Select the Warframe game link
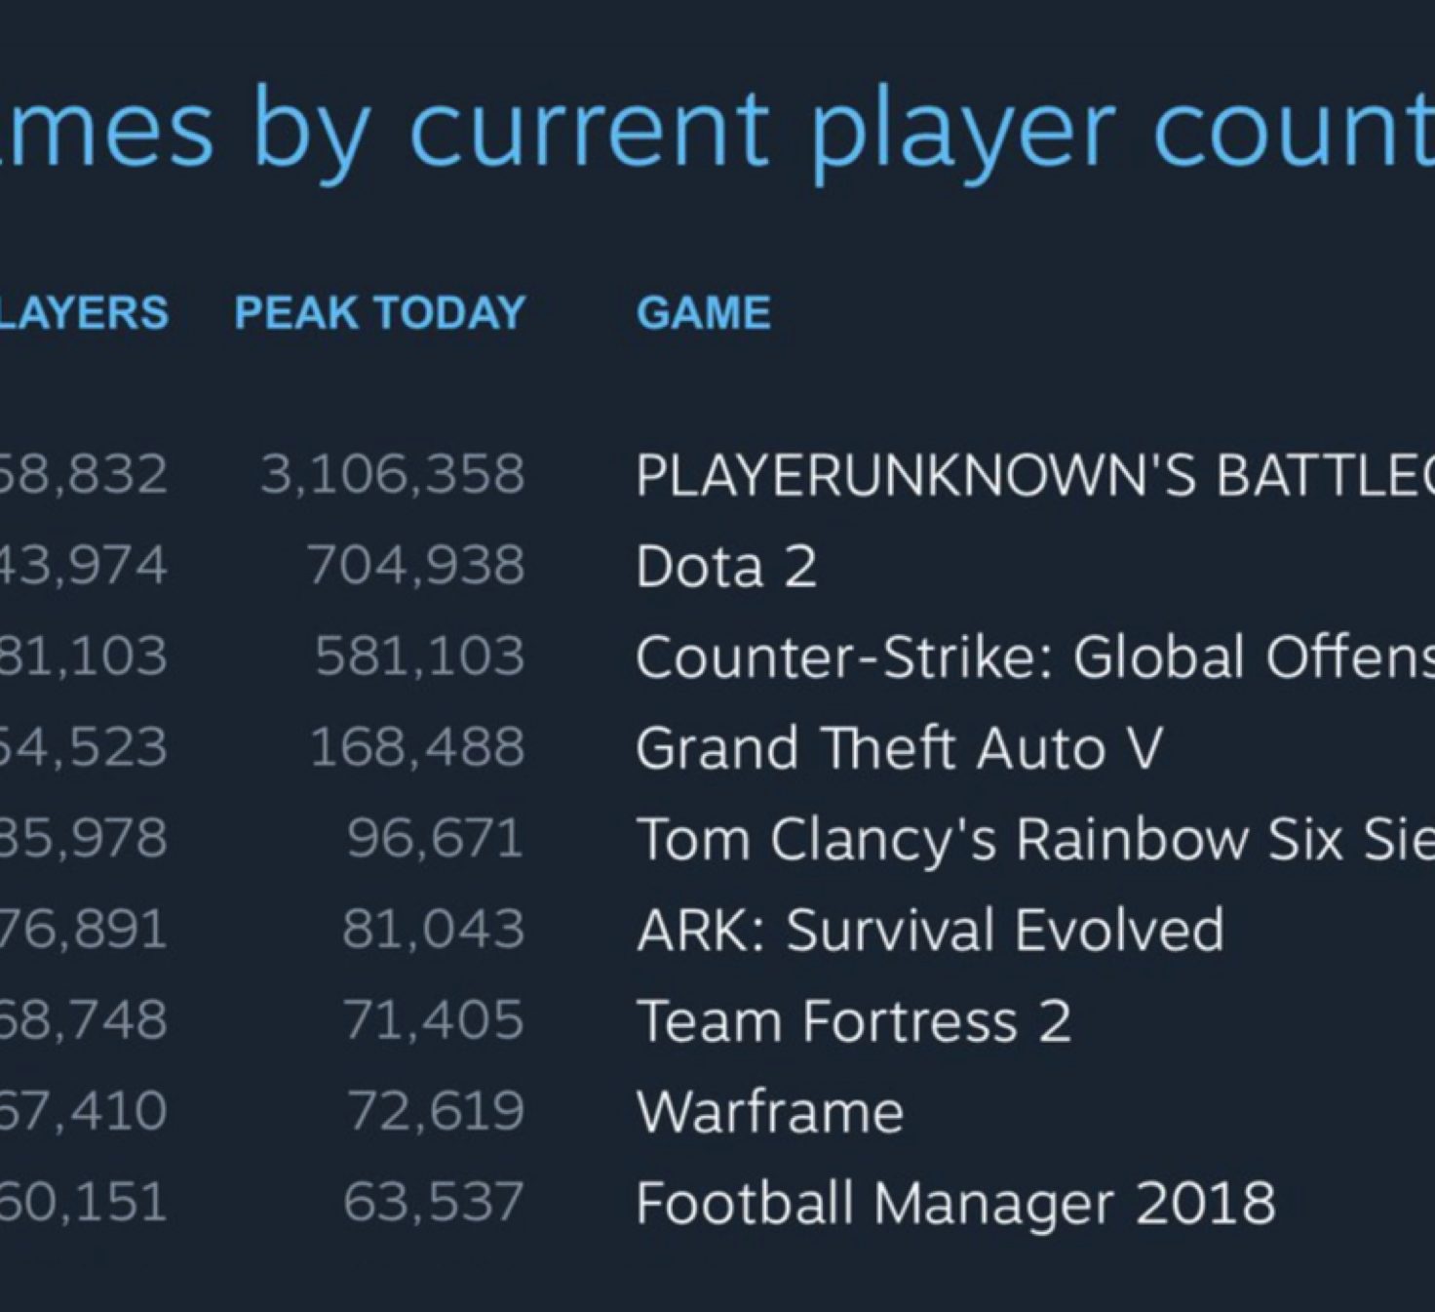Image resolution: width=1435 pixels, height=1312 pixels. pos(770,1111)
